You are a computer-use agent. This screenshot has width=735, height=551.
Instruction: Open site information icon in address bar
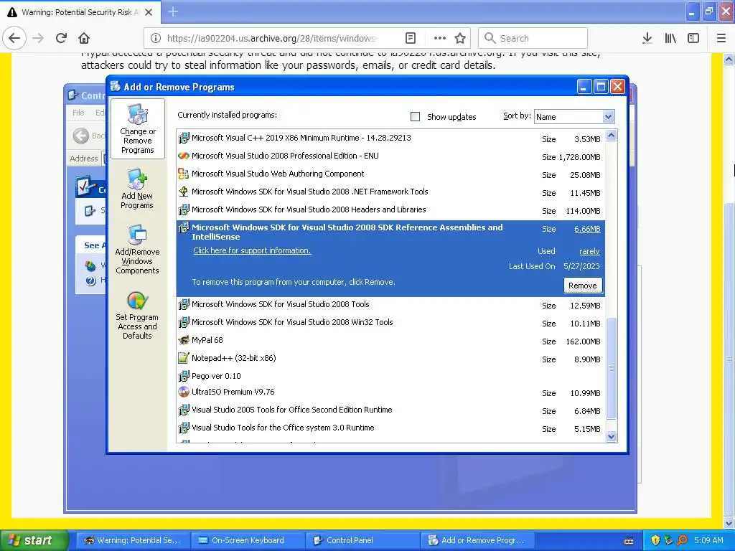(x=156, y=38)
